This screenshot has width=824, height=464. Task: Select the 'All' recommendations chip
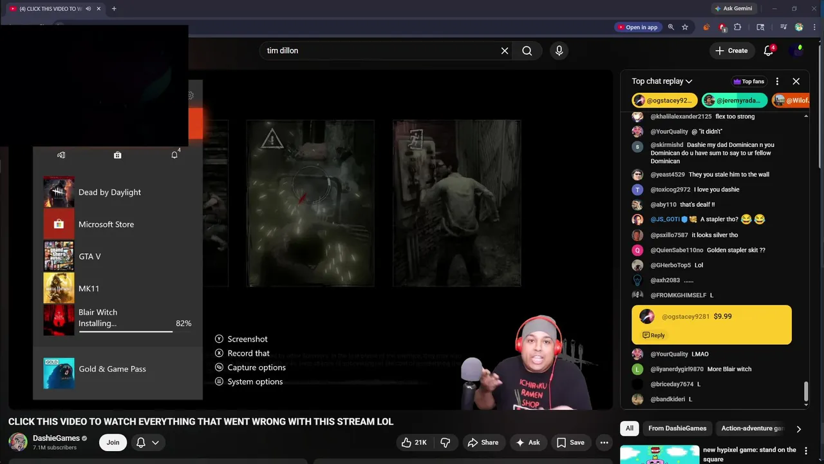[630, 428]
